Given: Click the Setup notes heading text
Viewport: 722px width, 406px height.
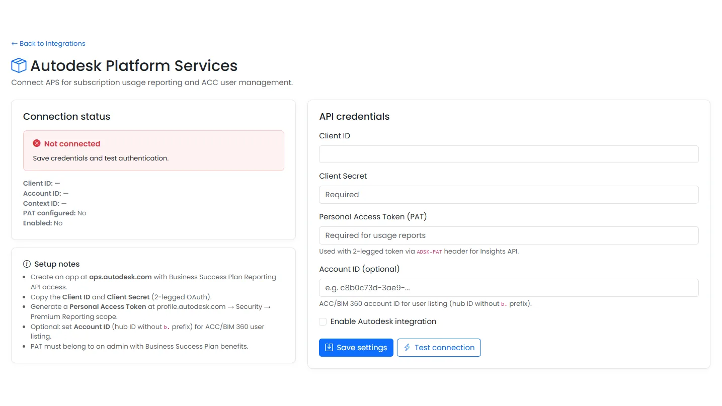Looking at the screenshot, I should [x=57, y=264].
